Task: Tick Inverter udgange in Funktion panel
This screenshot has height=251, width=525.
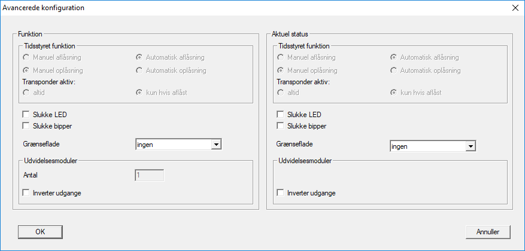Action: point(26,192)
